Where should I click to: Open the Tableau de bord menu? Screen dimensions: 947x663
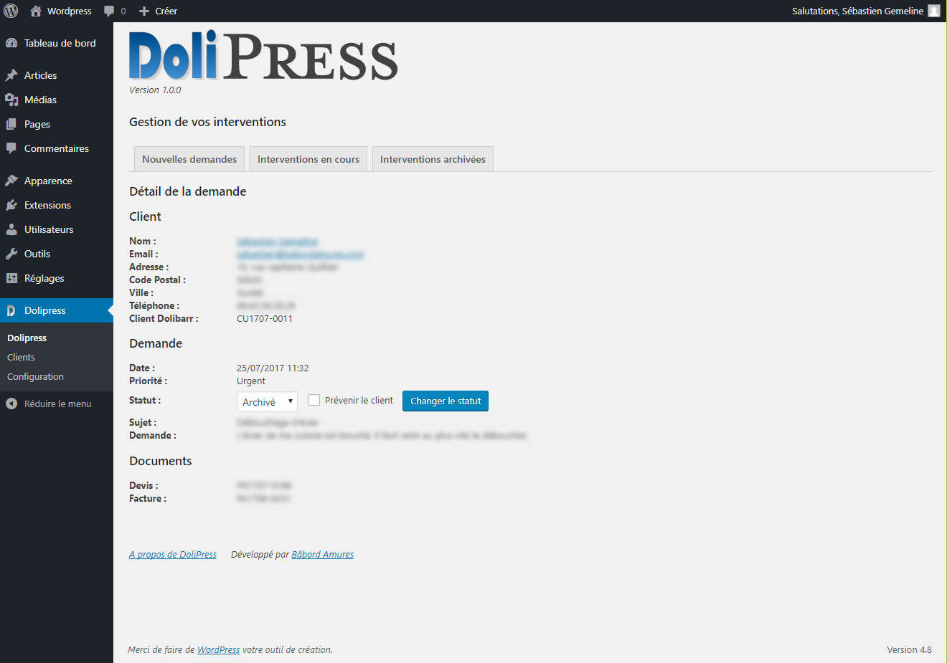(x=57, y=43)
